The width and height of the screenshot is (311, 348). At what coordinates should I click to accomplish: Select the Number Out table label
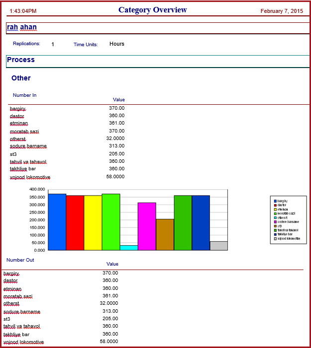coord(20,260)
